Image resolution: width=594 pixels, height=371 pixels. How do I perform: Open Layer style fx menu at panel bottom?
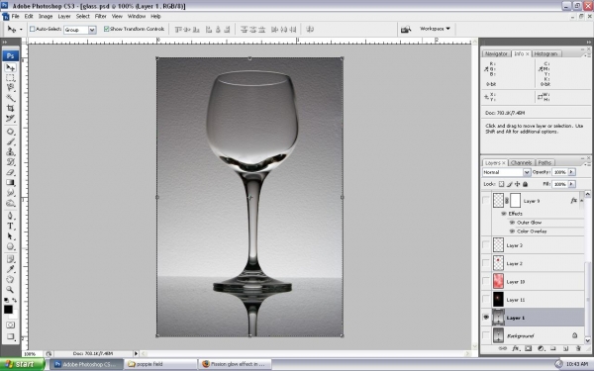tap(516, 348)
